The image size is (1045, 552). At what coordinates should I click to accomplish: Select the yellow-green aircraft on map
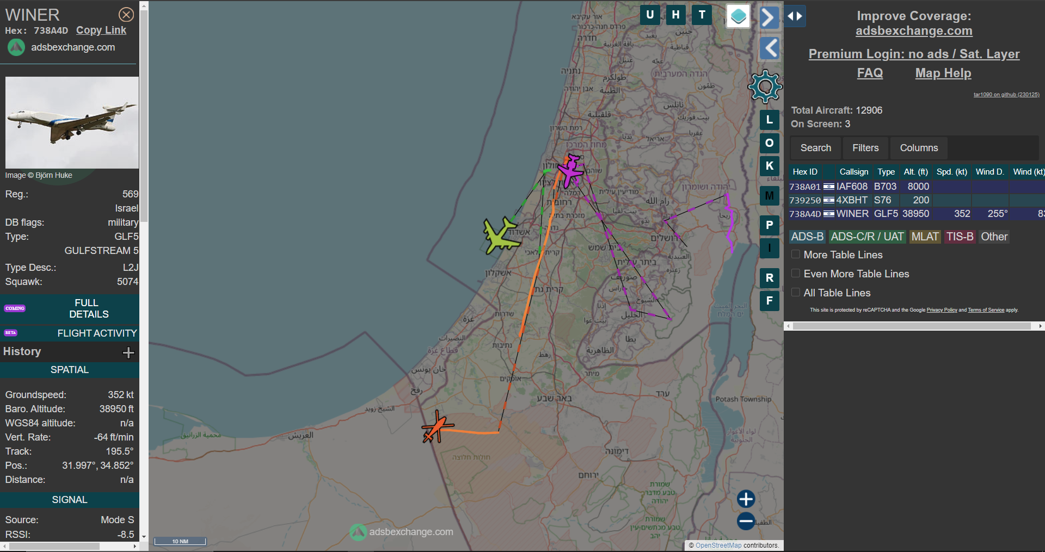[500, 235]
